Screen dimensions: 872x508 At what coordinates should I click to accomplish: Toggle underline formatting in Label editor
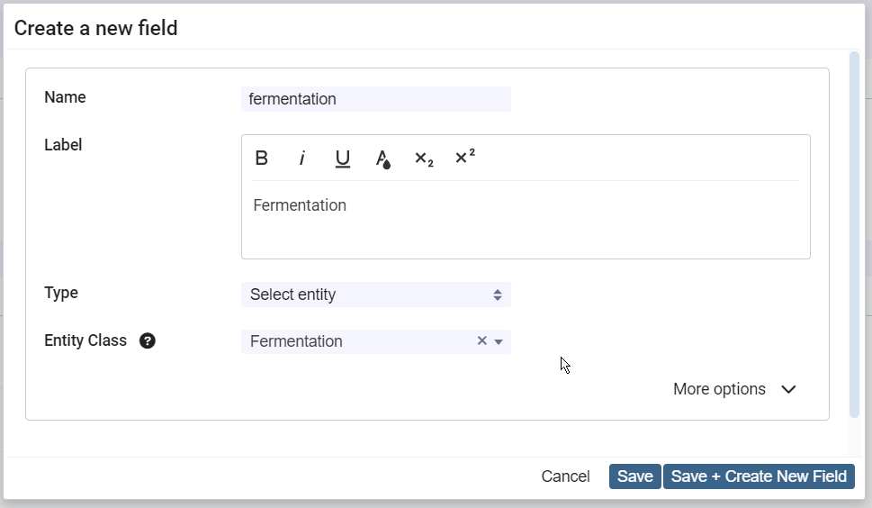click(343, 159)
